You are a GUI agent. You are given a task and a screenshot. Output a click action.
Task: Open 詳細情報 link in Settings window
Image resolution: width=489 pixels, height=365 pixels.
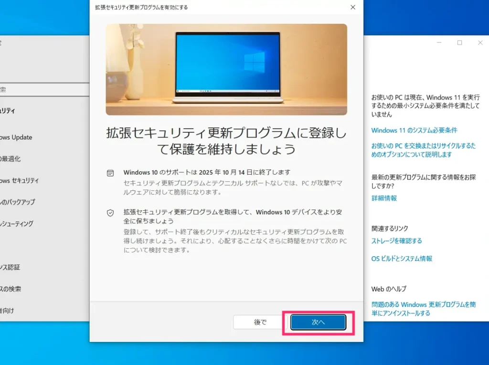(384, 198)
